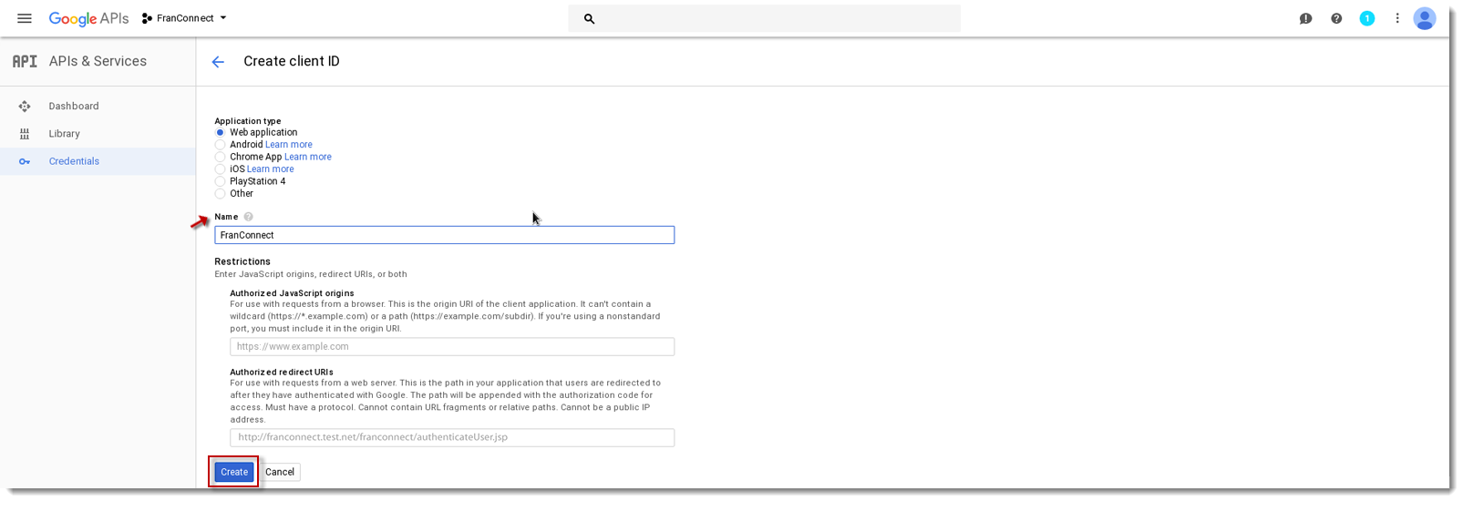Select Web application radio button
This screenshot has height=511, width=1463.
tap(220, 132)
